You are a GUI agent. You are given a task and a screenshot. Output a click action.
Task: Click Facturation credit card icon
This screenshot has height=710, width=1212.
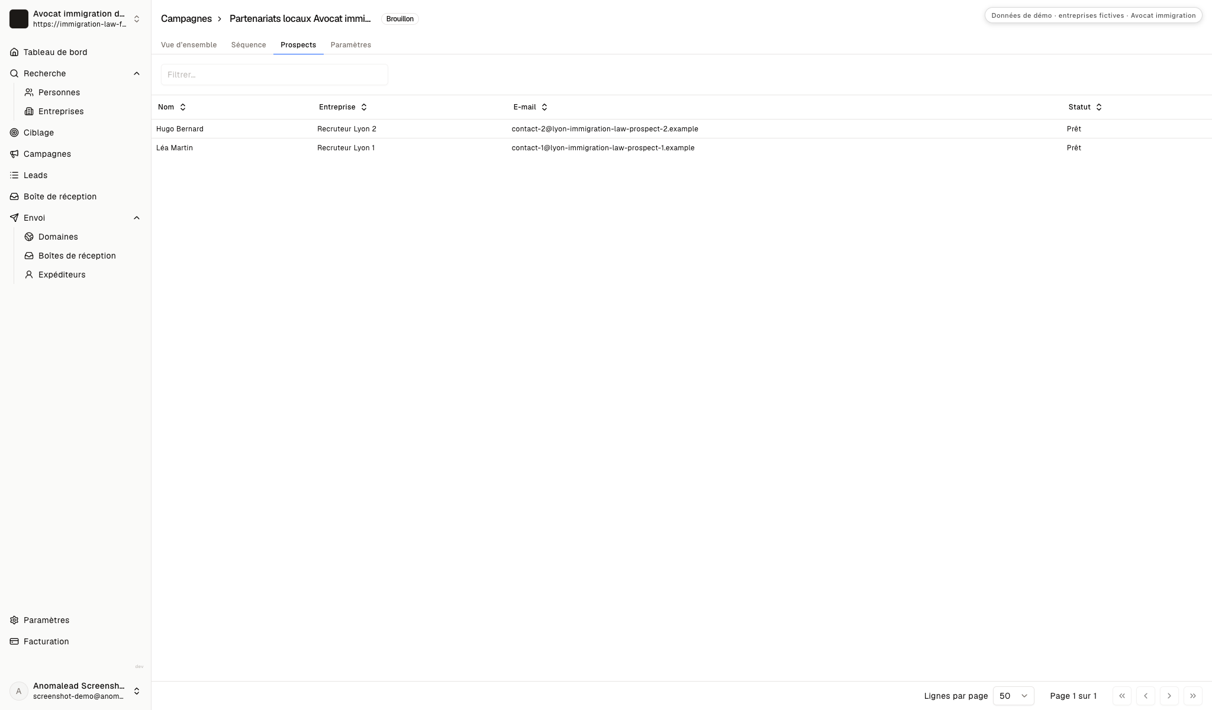[14, 641]
